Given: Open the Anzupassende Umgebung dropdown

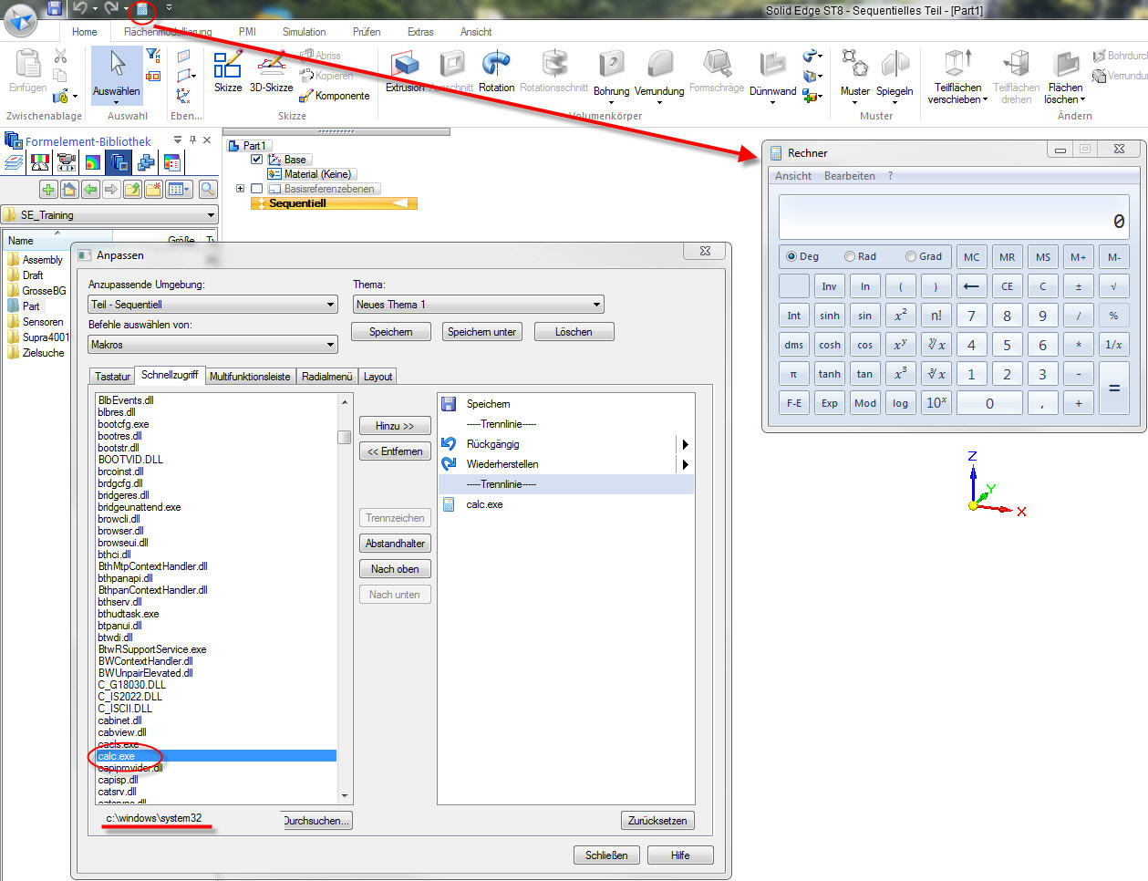Looking at the screenshot, I should pyautogui.click(x=212, y=305).
